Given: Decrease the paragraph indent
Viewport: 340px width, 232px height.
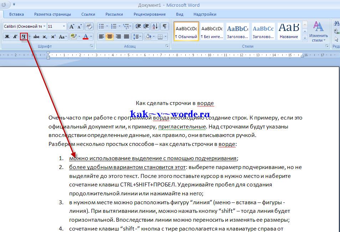Looking at the screenshot, I should tap(138, 26).
